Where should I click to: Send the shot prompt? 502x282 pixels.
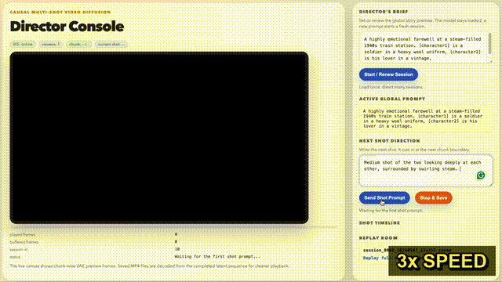[x=384, y=198]
